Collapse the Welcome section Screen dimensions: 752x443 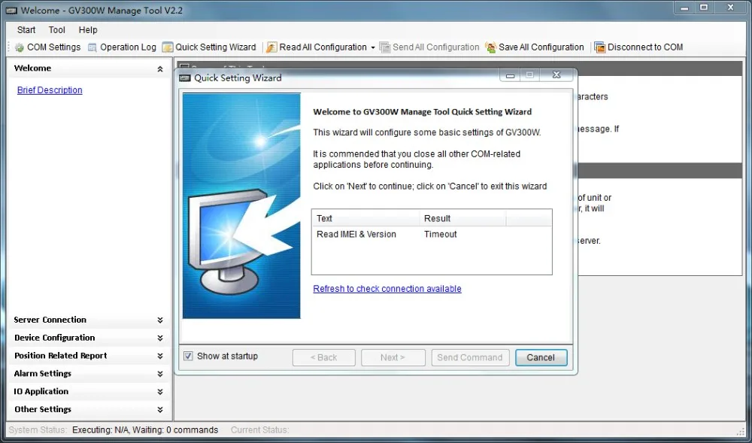159,68
